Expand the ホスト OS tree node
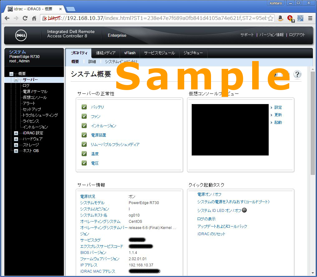Image resolution: width=317 pixels, height=277 pixels. pyautogui.click(x=16, y=151)
